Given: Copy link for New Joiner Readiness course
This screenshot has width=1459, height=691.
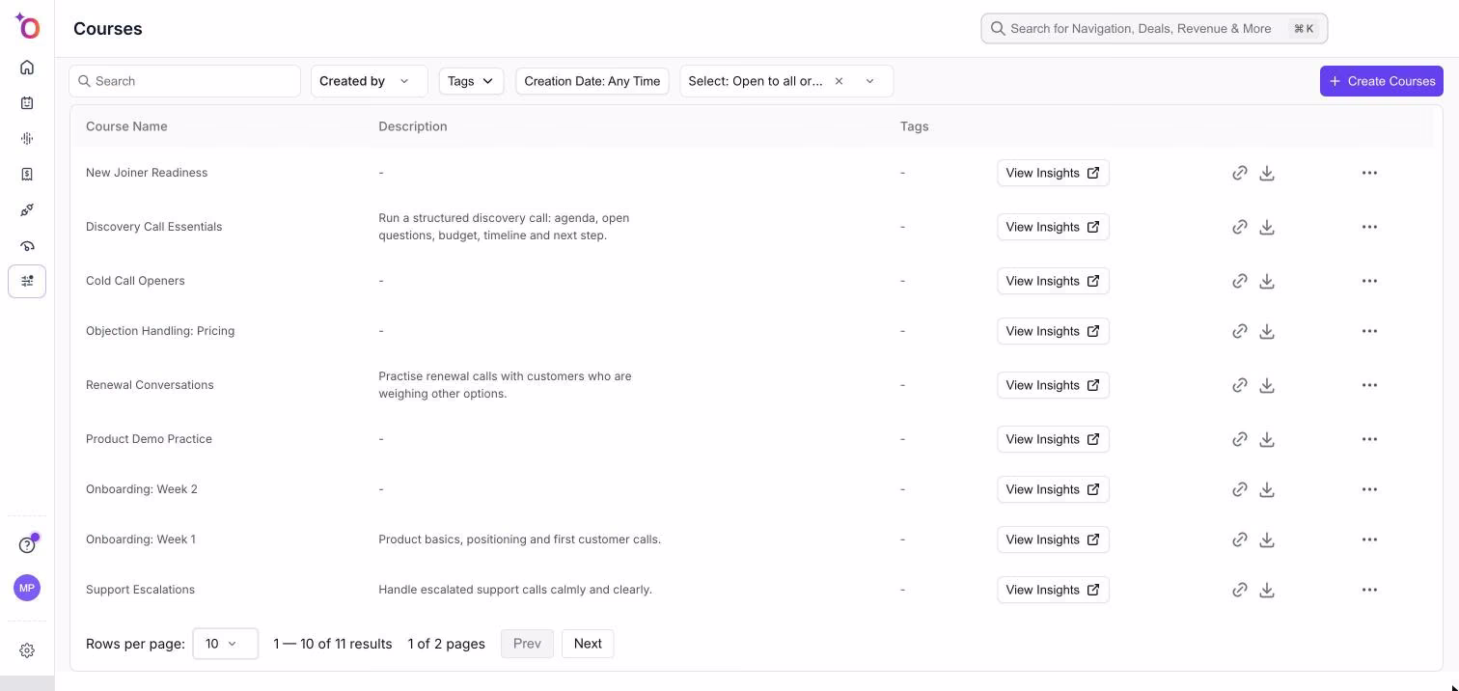Looking at the screenshot, I should click(x=1240, y=173).
